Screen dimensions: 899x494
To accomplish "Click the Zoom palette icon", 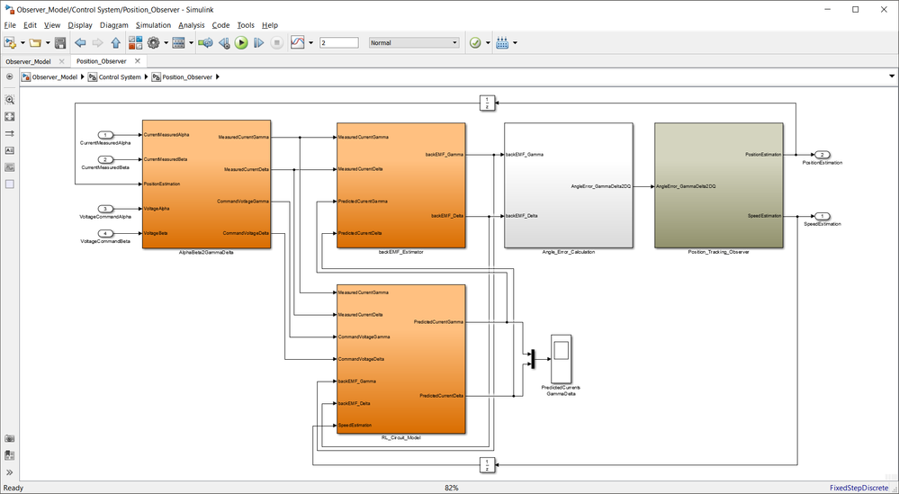I will 10,99.
